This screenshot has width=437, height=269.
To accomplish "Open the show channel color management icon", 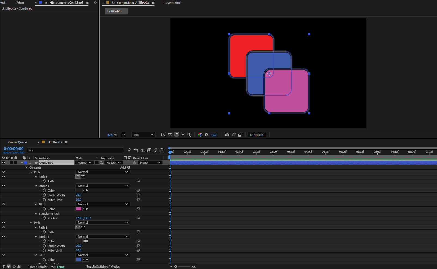I will (200, 135).
